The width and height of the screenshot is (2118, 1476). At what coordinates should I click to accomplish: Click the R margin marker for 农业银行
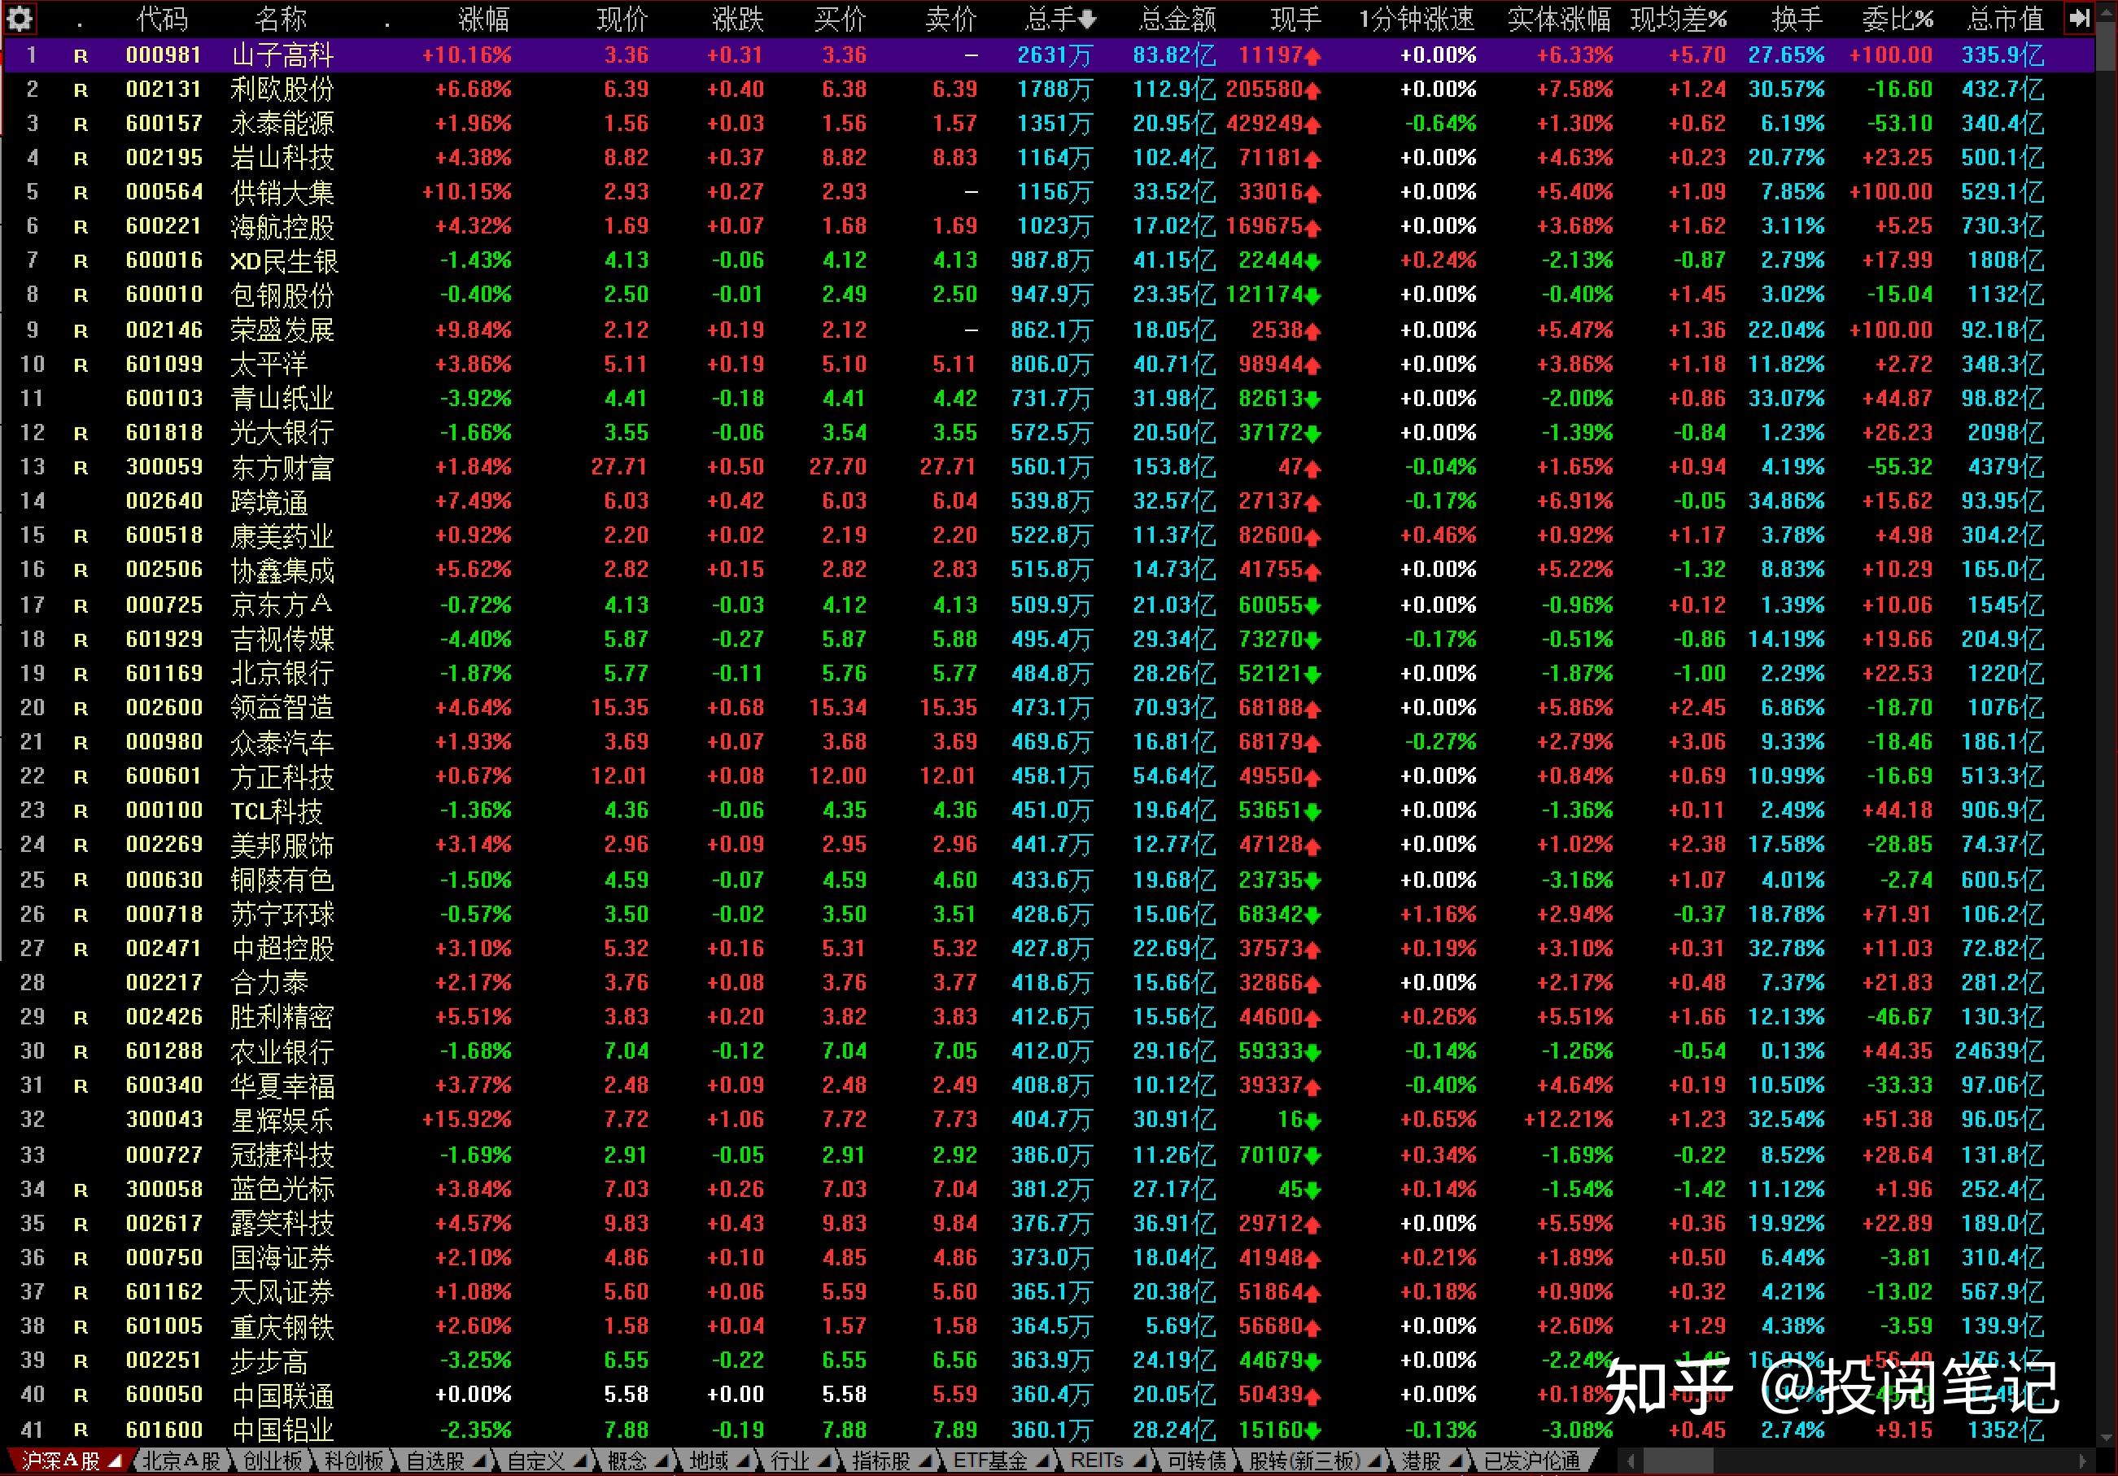point(81,1051)
